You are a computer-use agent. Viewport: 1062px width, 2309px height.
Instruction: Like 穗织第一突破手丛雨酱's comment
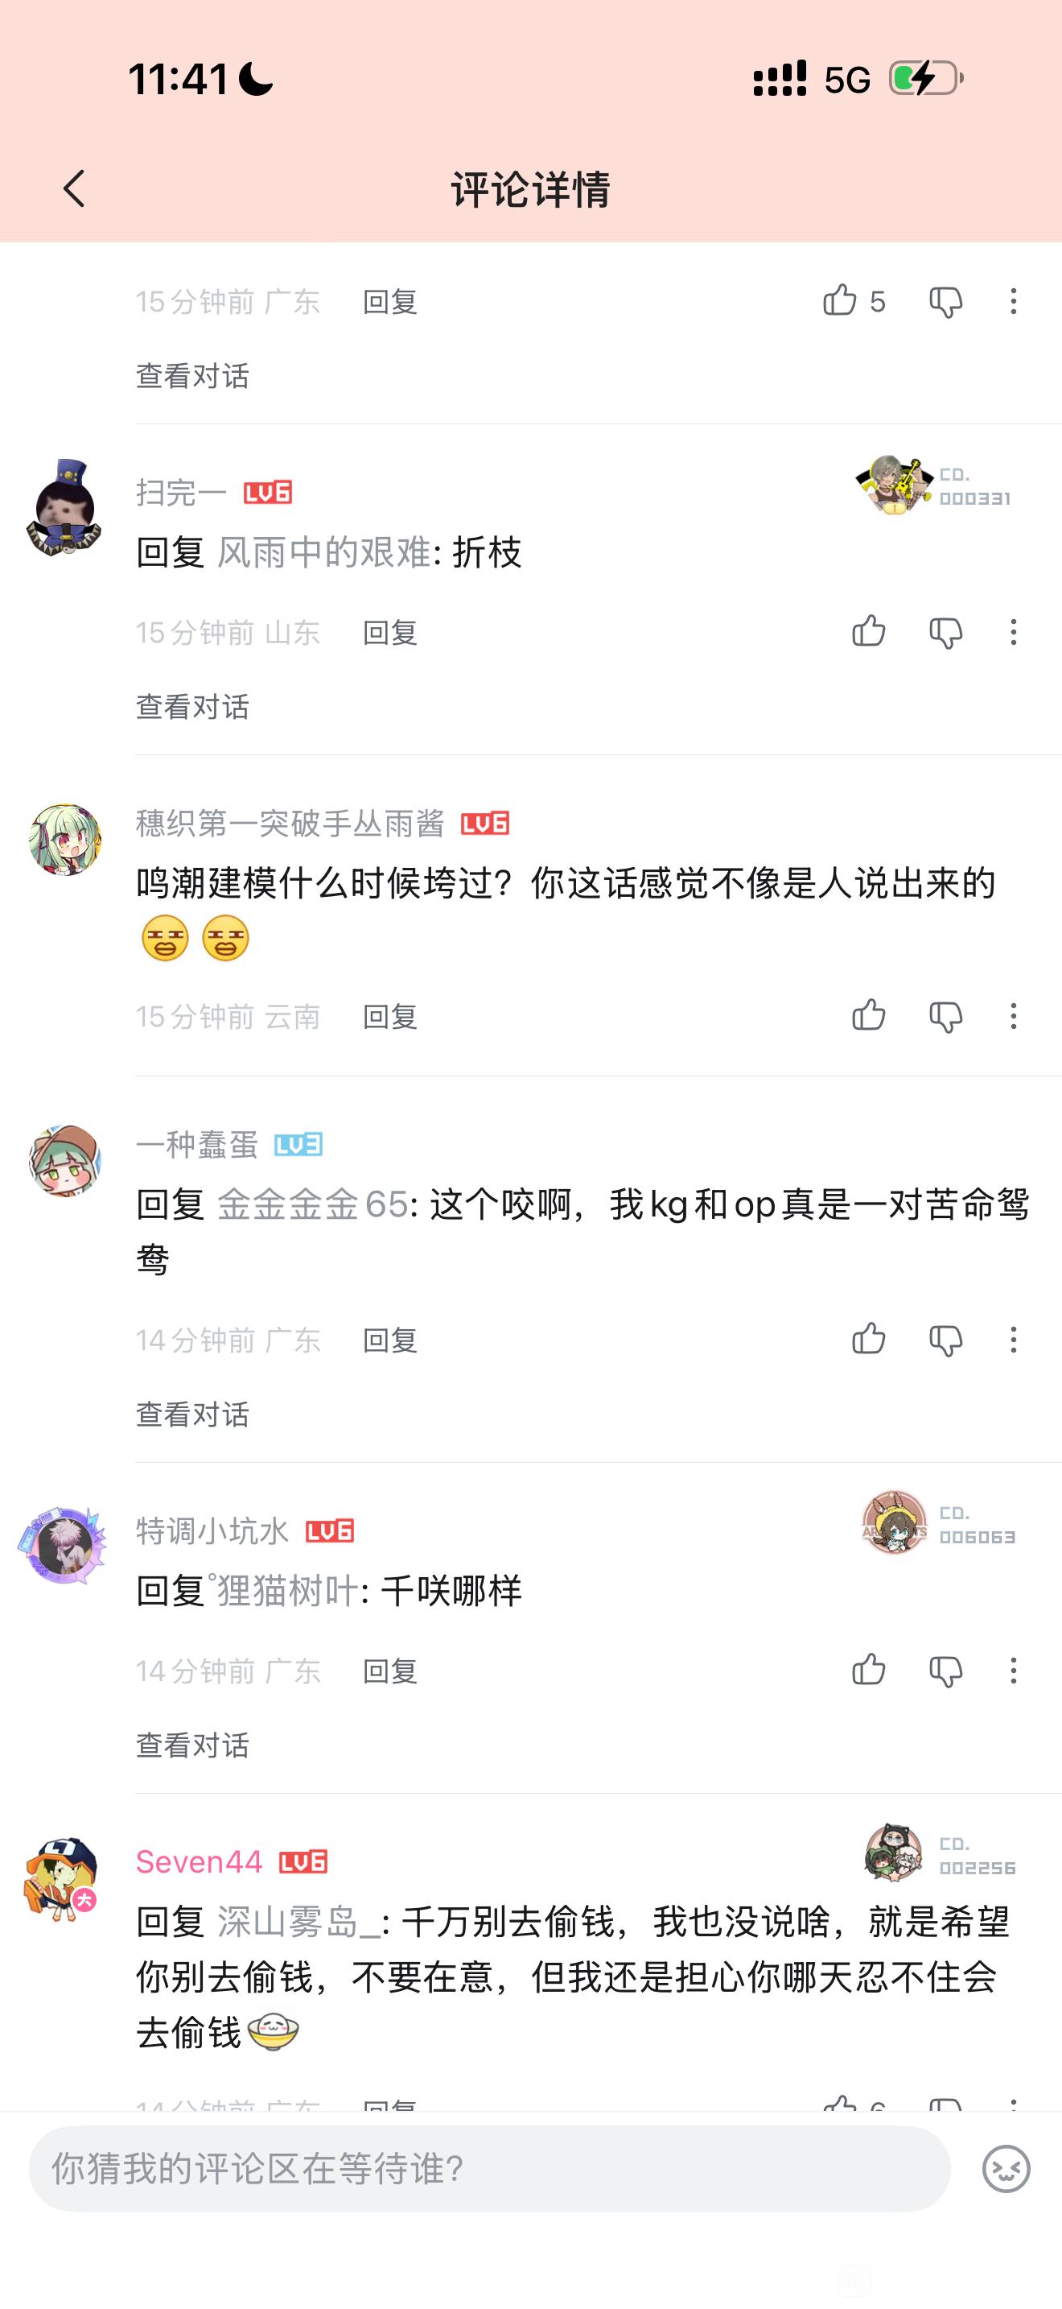[869, 1015]
